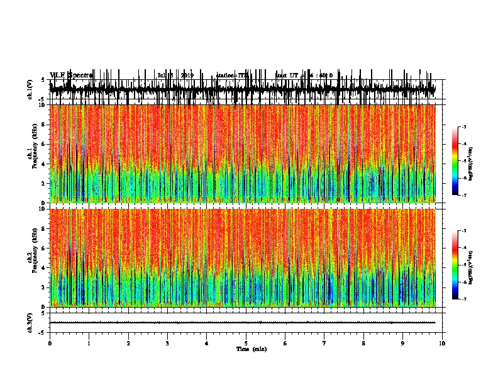Screen dimensions: 498x385
Task: Click the 'ch.1(V)' waveform axis label
Action: (30, 89)
